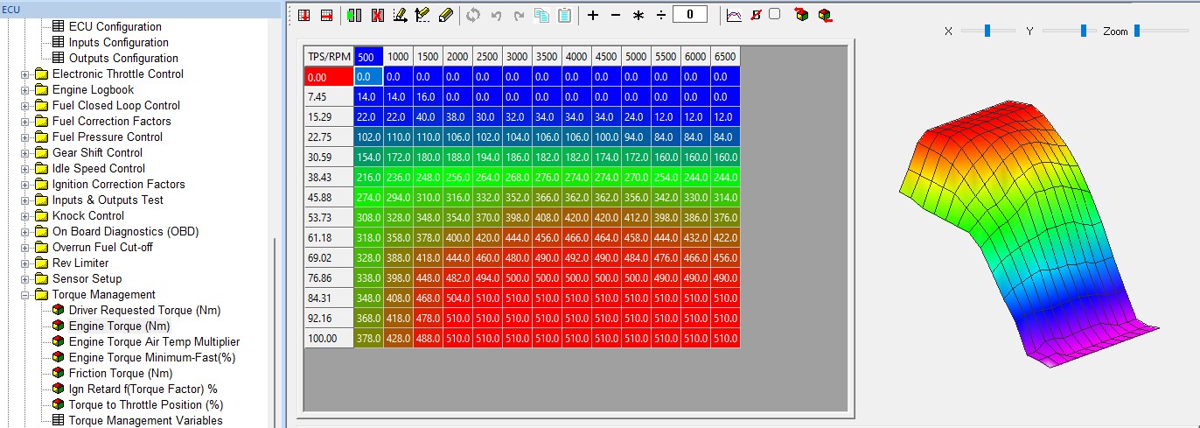Image resolution: width=1200 pixels, height=428 pixels.
Task: Click the paste clipboard toolbar icon
Action: click(564, 15)
